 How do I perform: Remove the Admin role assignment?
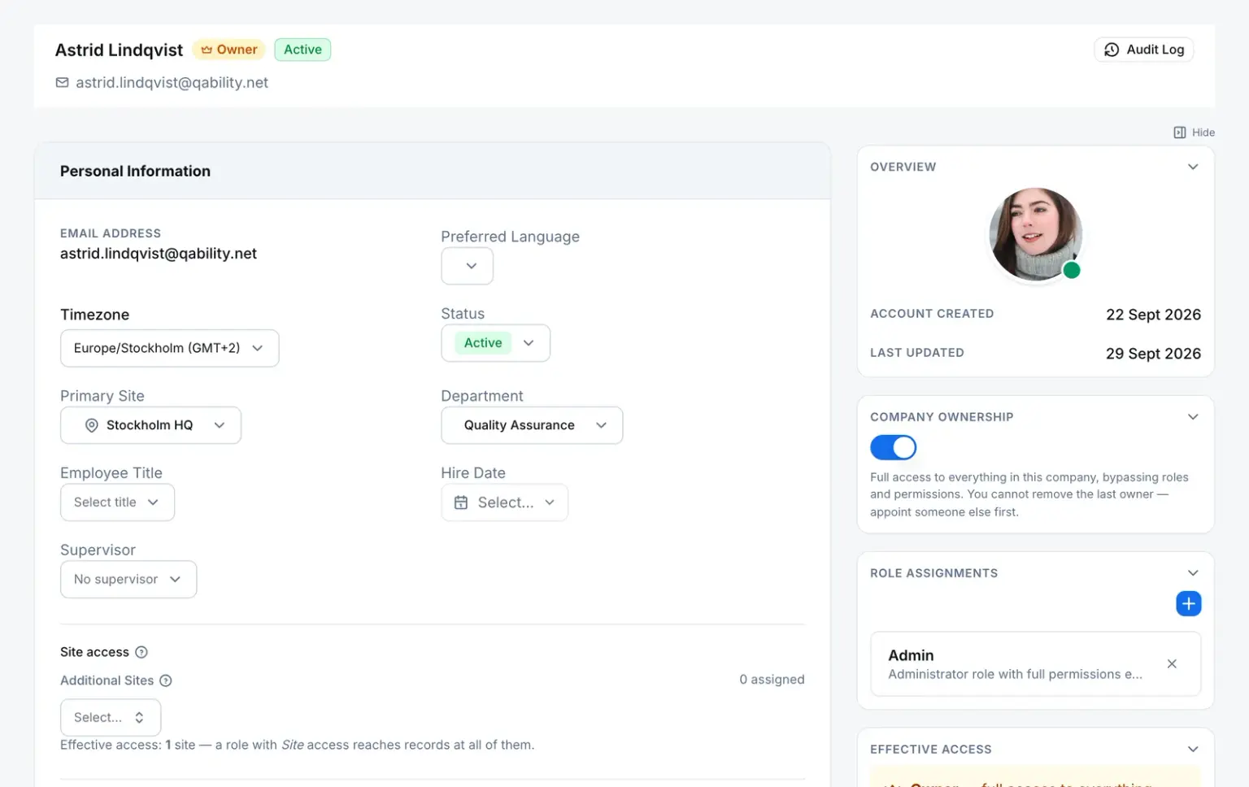point(1172,664)
